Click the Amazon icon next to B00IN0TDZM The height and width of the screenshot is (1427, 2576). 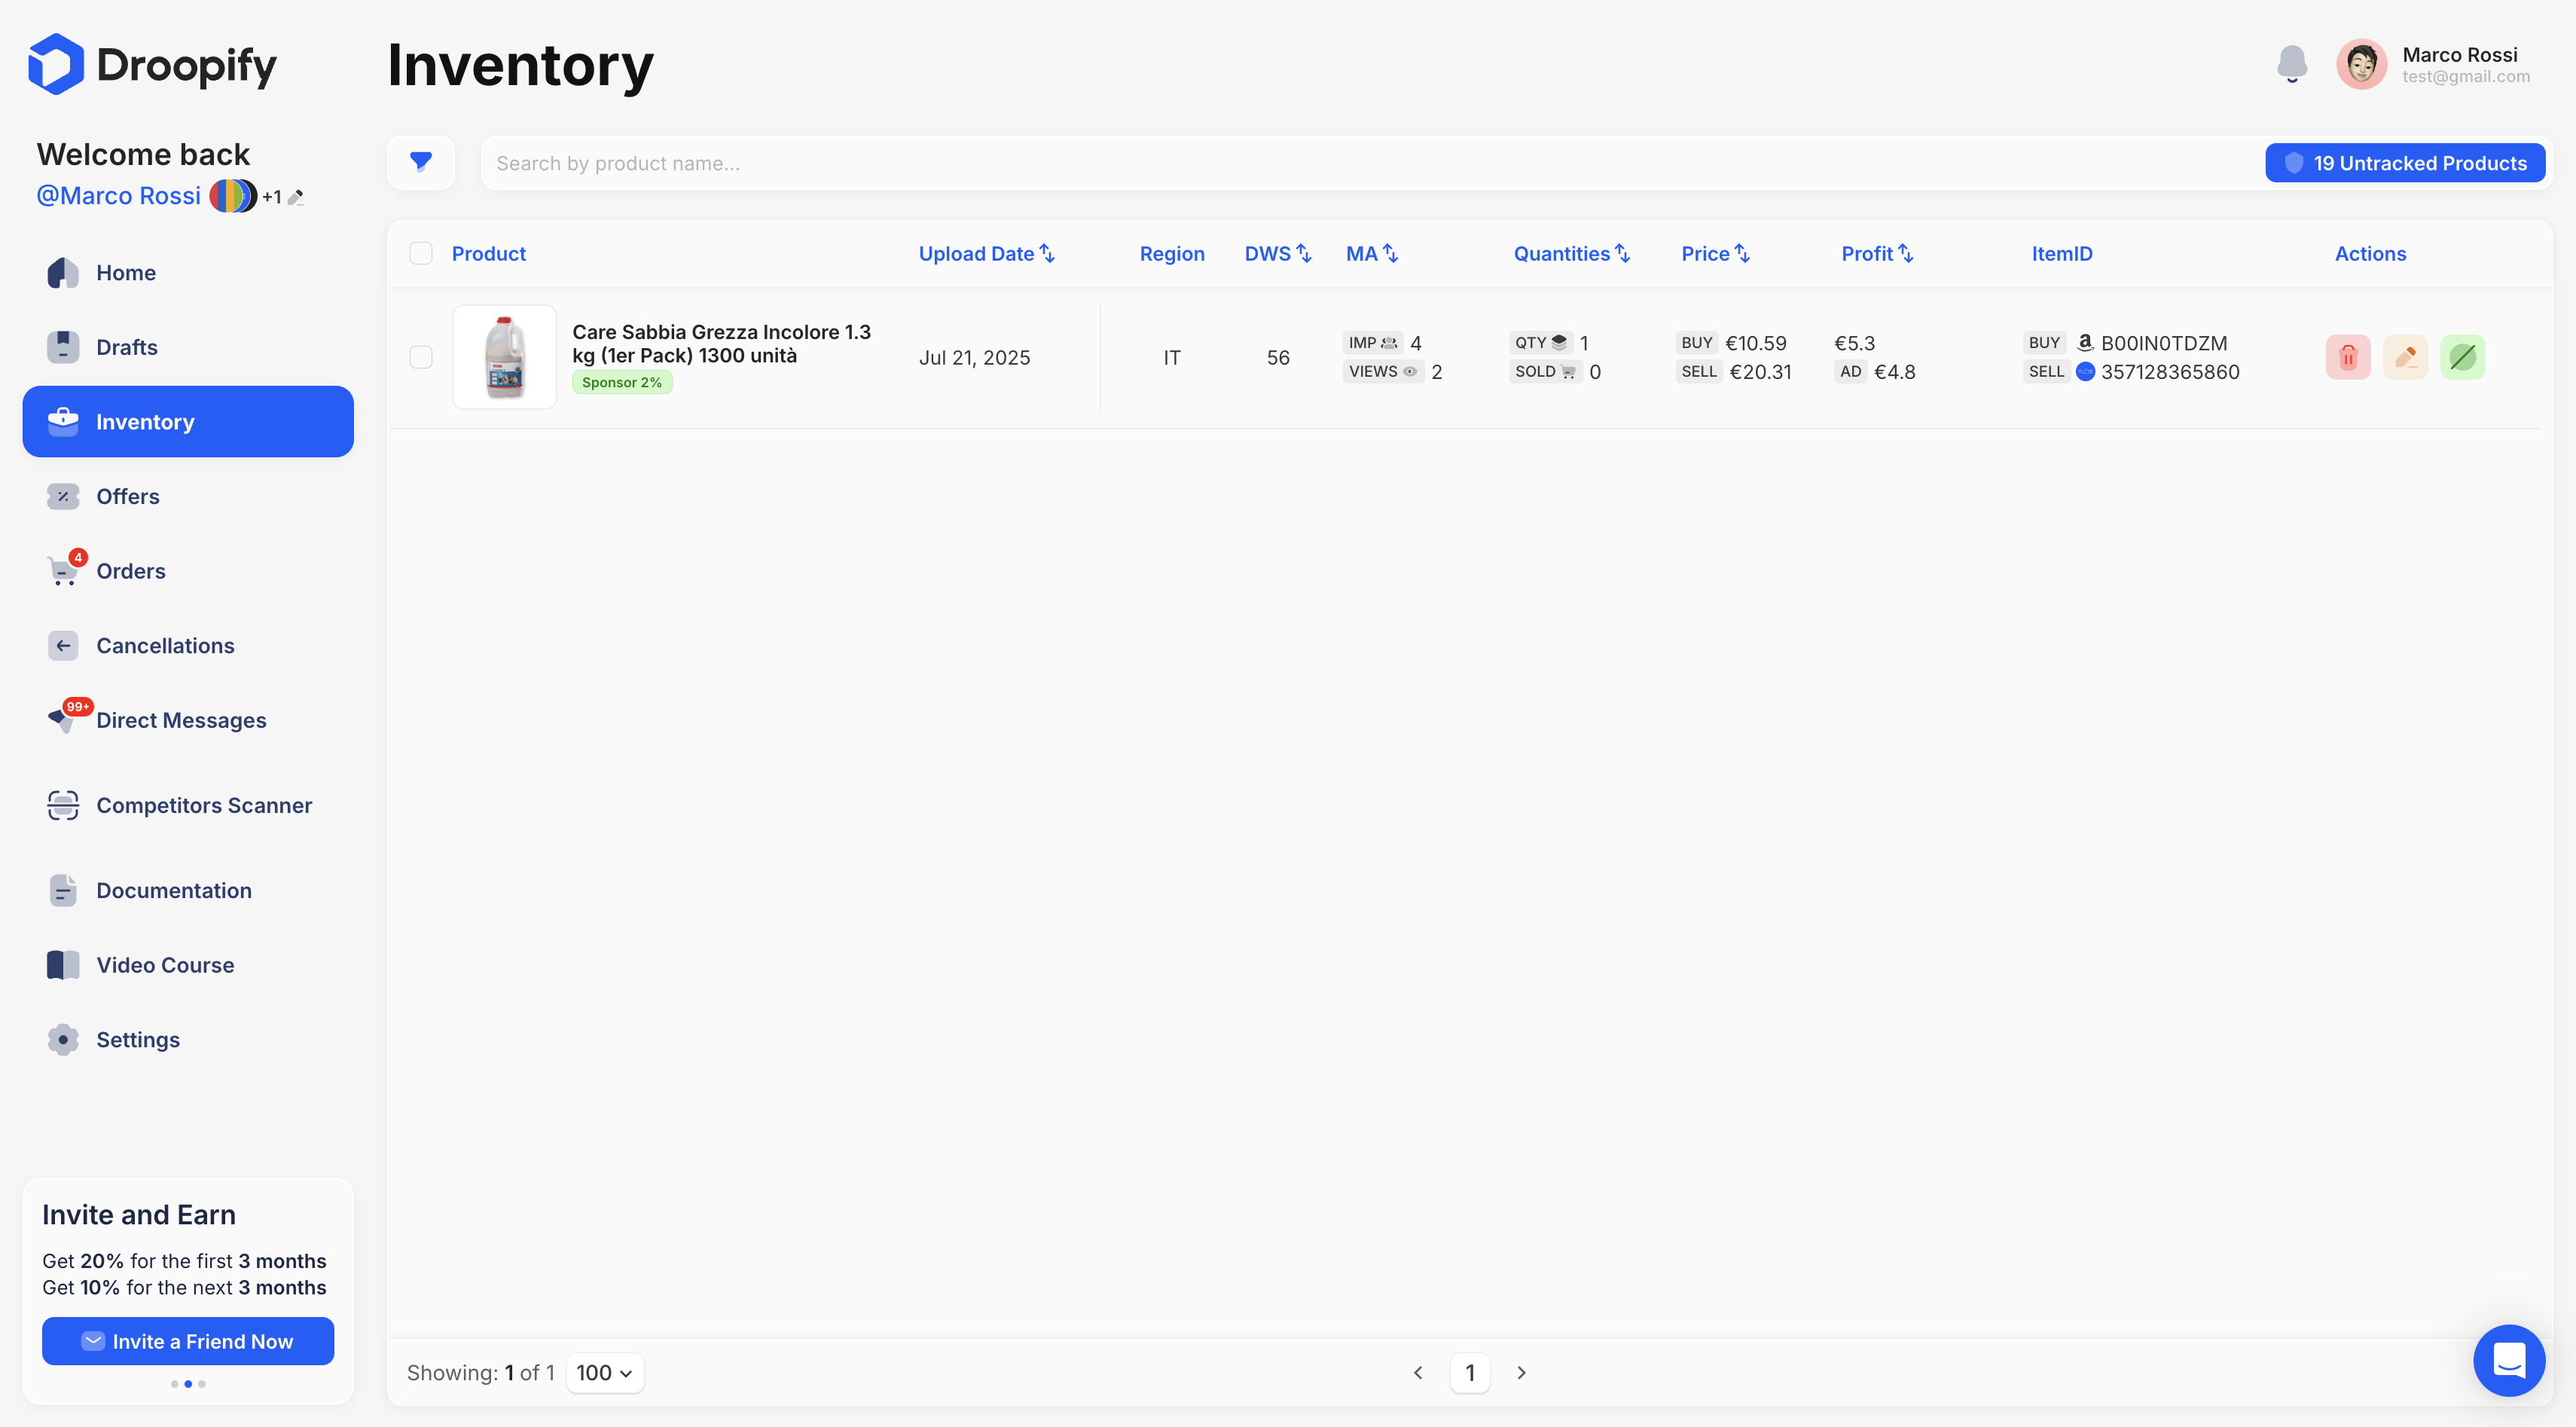pyautogui.click(x=2085, y=342)
